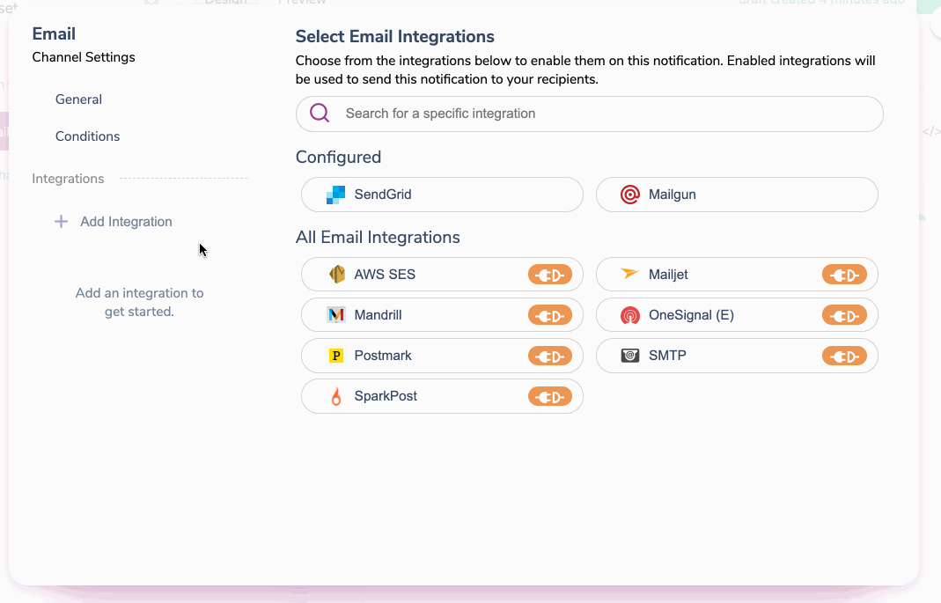Click the Configured heading
The height and width of the screenshot is (603, 941).
pos(339,158)
